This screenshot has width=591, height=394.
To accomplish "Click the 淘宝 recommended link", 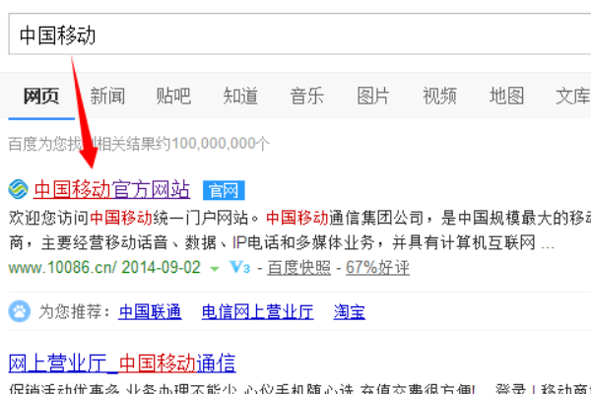I will [x=349, y=312].
